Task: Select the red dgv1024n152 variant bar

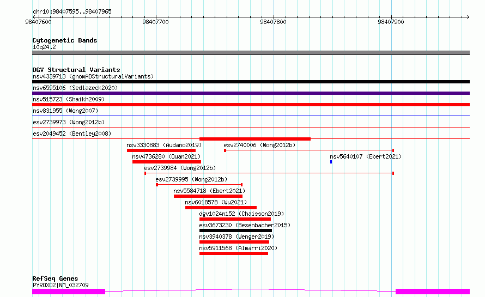Action: pyautogui.click(x=235, y=219)
